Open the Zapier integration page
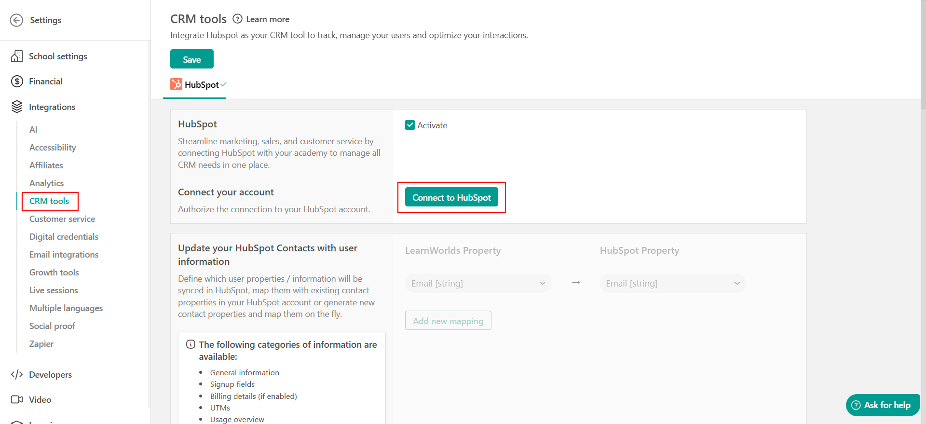Screen dimensions: 926x424 pos(41,343)
